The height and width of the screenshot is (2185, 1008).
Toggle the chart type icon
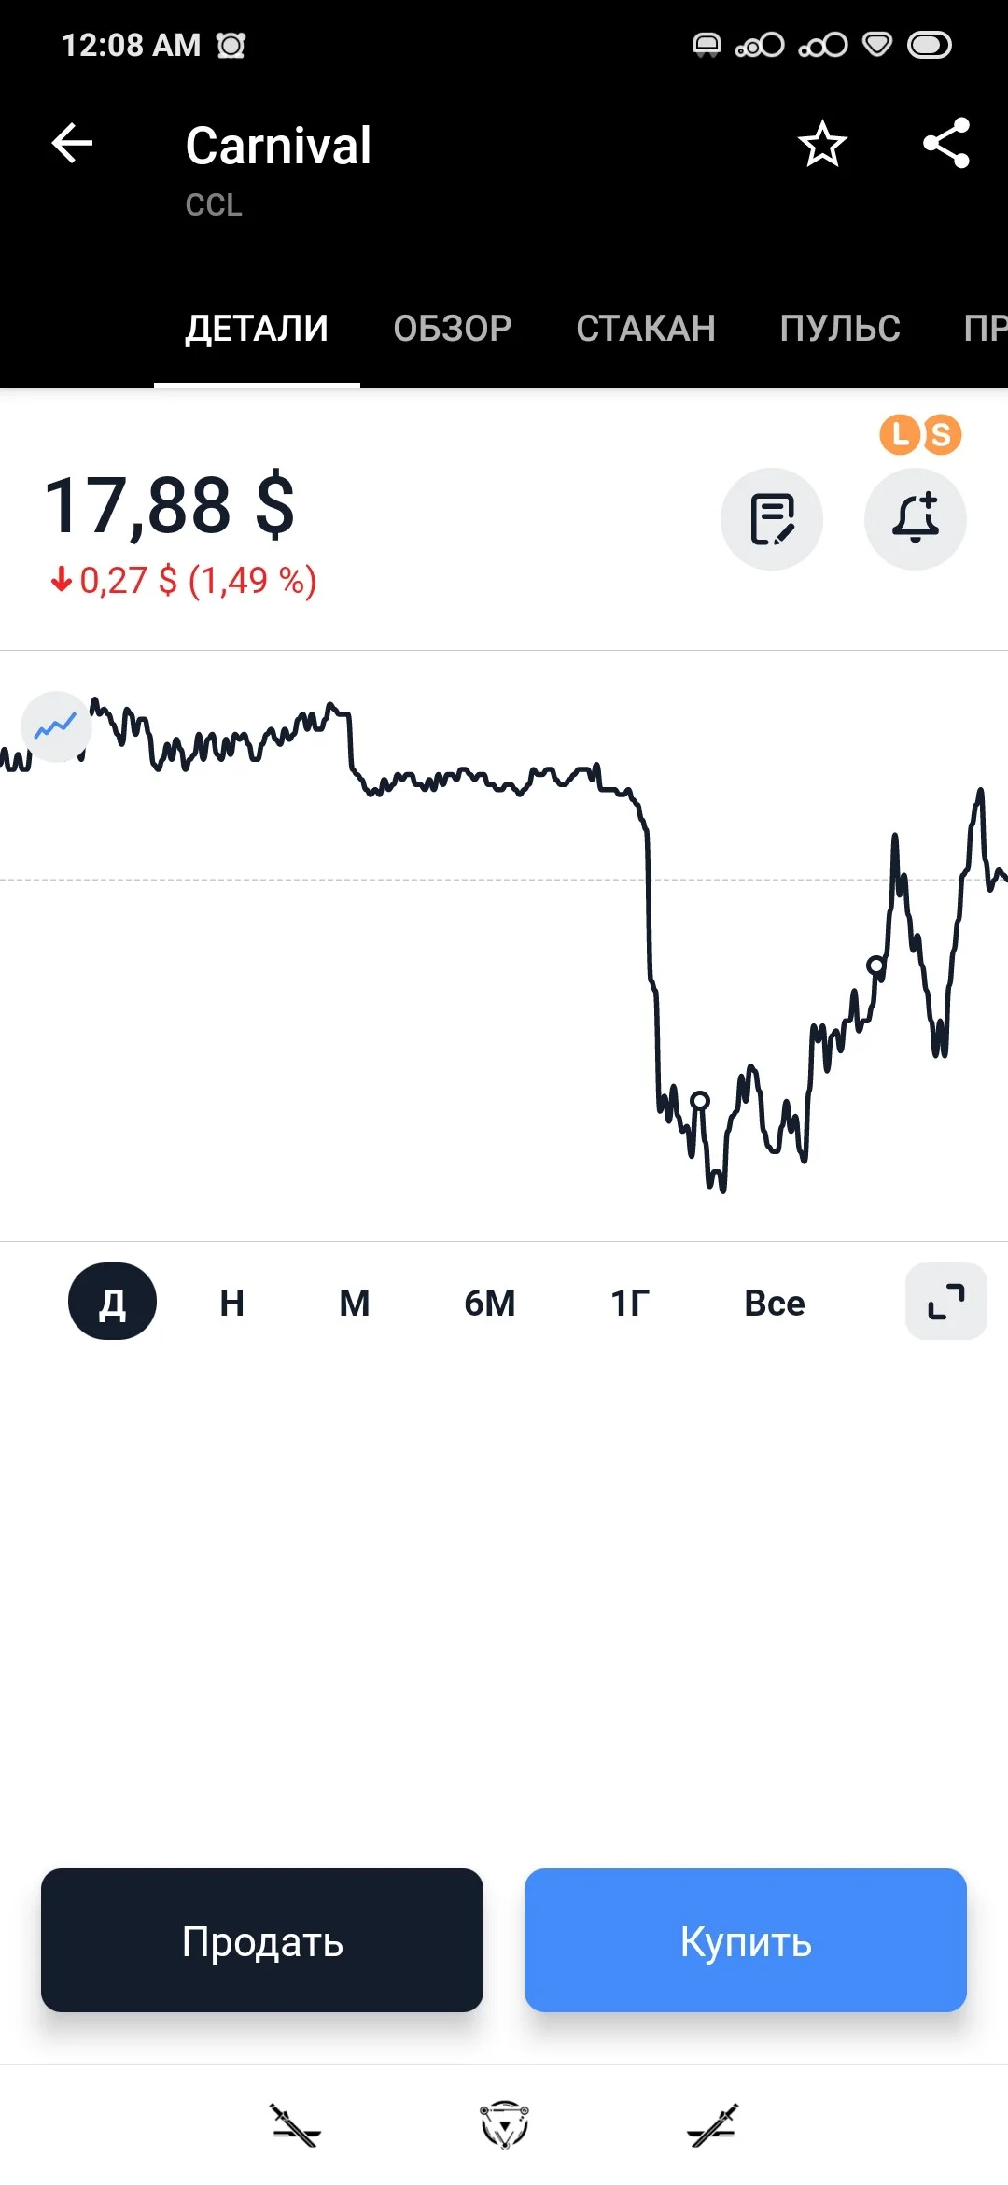tap(56, 726)
